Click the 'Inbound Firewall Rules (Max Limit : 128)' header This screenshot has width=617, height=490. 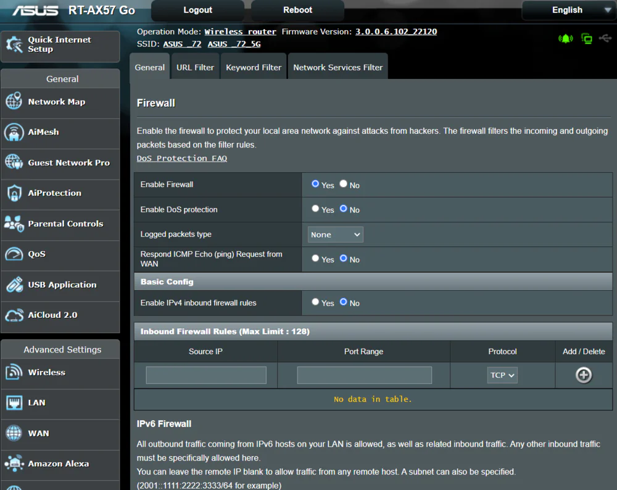373,331
